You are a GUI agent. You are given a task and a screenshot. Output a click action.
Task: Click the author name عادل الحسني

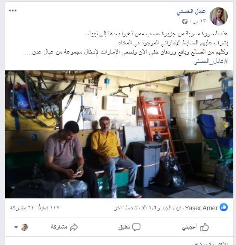click(x=191, y=12)
